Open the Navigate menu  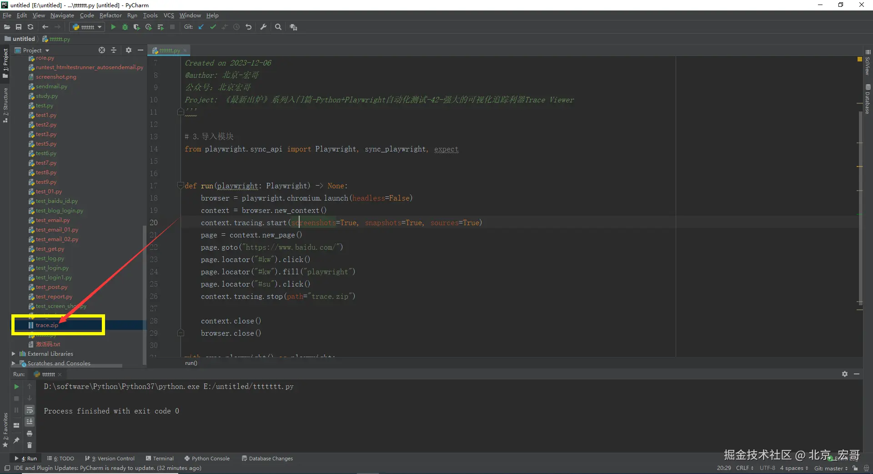tap(62, 15)
